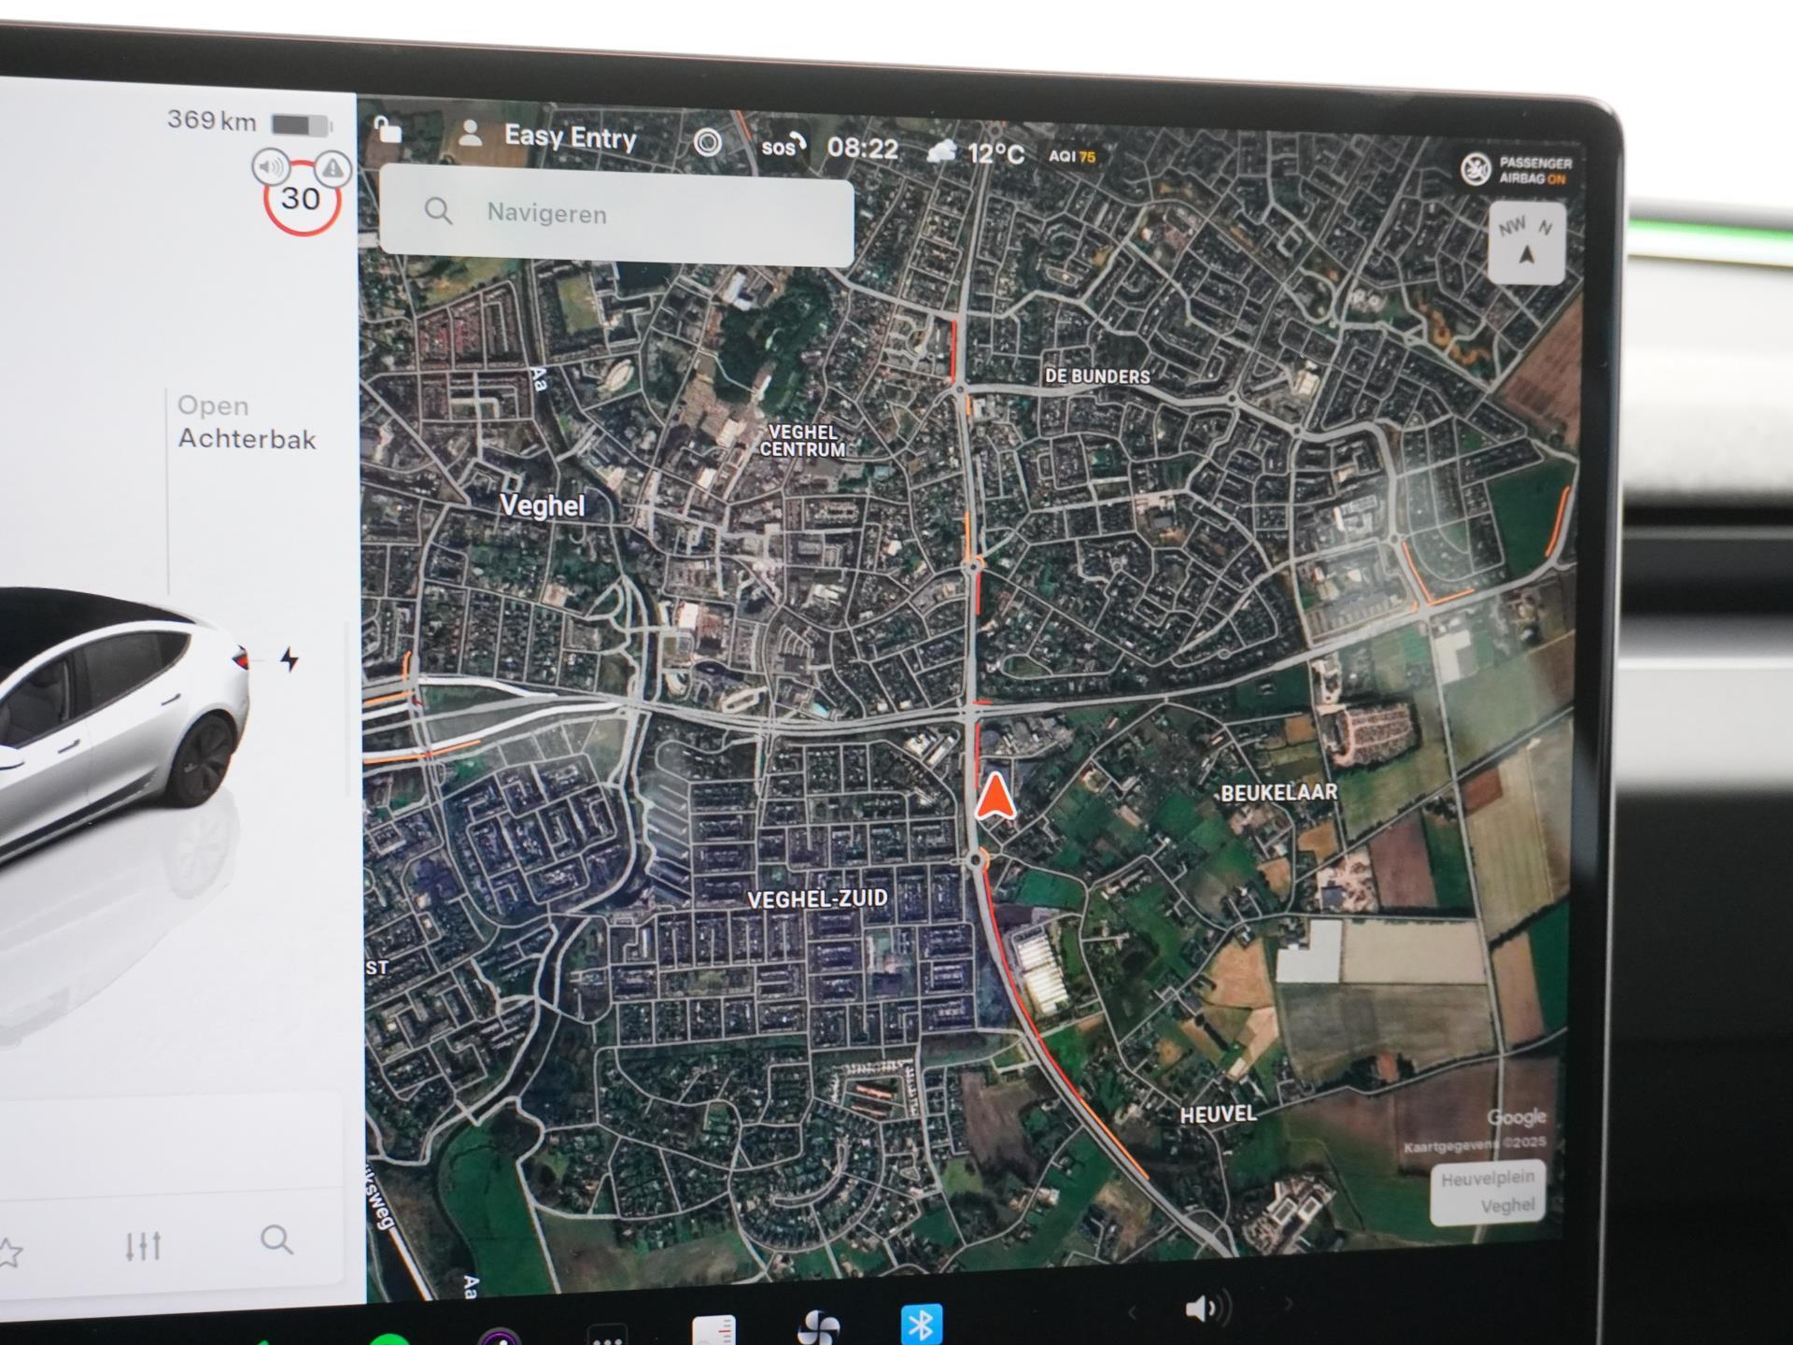The height and width of the screenshot is (1345, 1793).
Task: Tap the Sentry mode circle icon
Action: coord(708,142)
